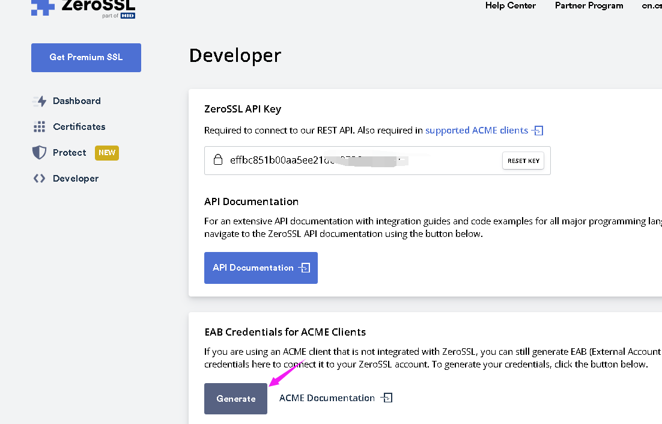
Task: Click the NEW badge next to Protect
Action: [107, 153]
